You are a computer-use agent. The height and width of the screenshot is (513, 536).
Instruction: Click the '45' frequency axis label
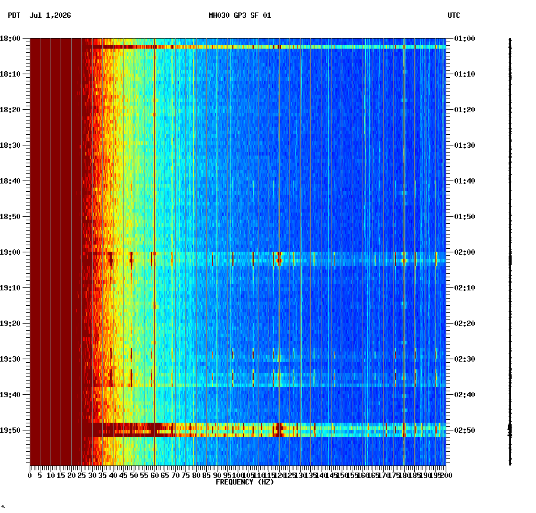click(x=124, y=476)
